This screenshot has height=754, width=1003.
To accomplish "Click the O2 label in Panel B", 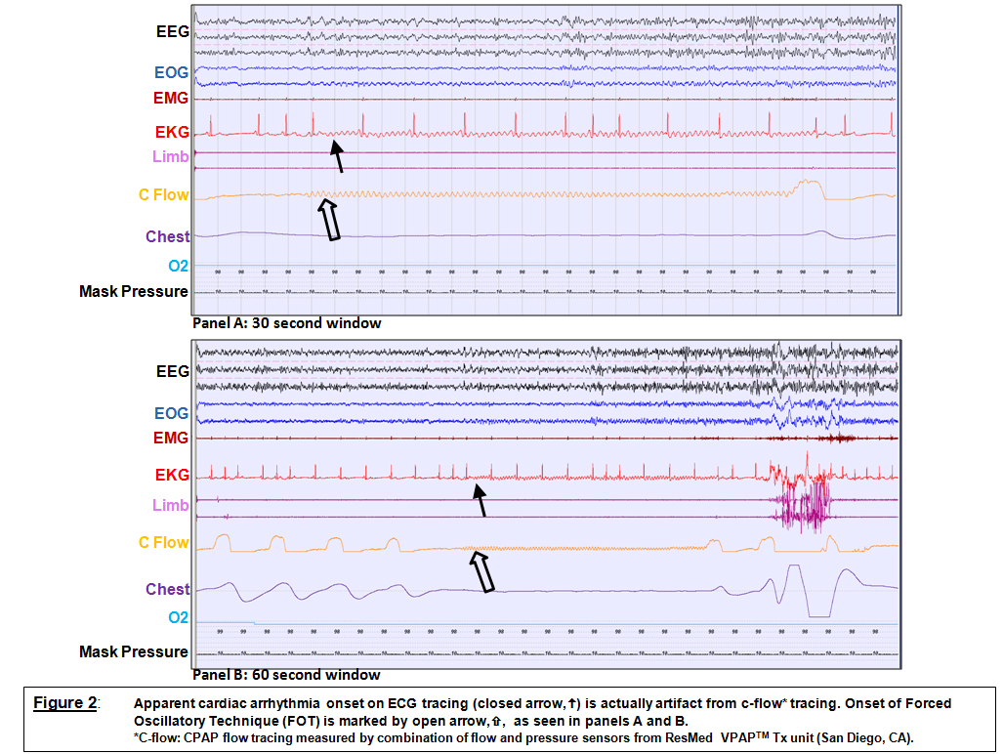I will coord(178,618).
